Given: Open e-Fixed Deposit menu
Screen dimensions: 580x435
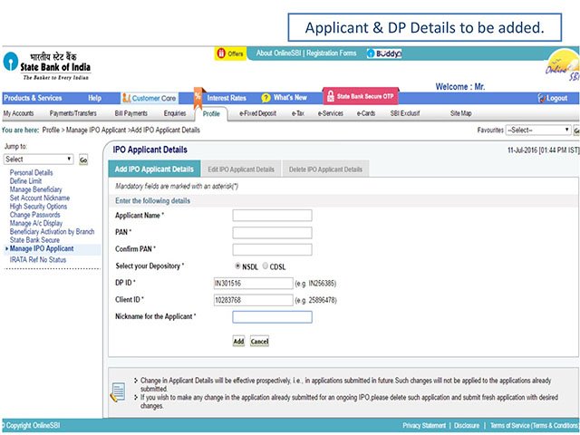Looking at the screenshot, I should coord(257,113).
